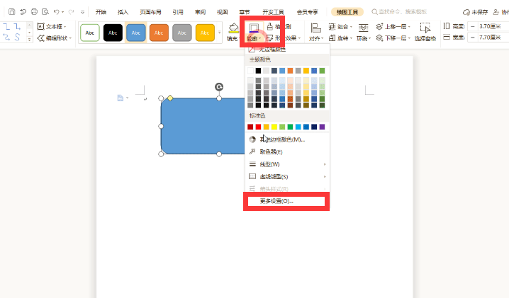Open the 填充 (fill) tool

point(233,32)
